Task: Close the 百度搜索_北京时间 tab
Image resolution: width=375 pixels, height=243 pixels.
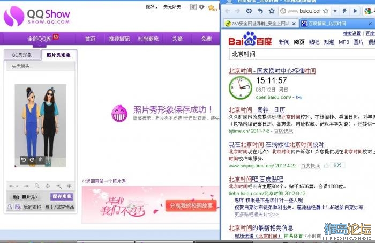Action: 370,24
